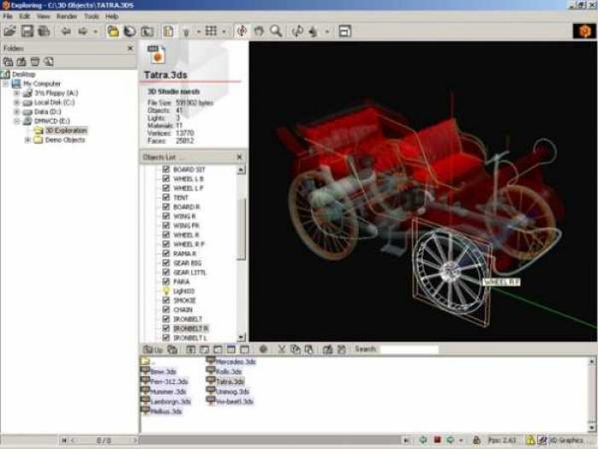Uncheck the TENT object checkbox
Image resolution: width=598 pixels, height=449 pixels.
166,198
